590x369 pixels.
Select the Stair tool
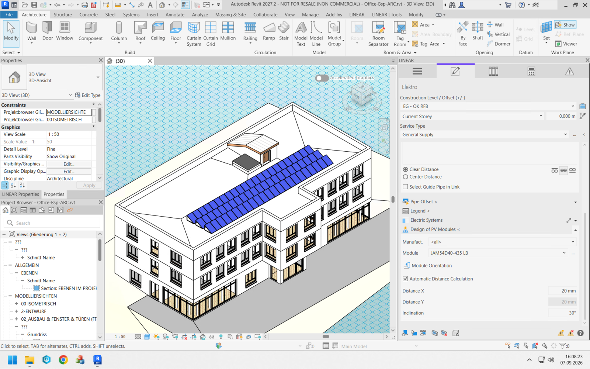284,31
